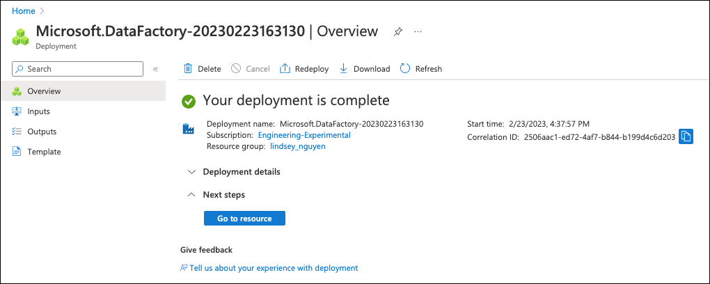Screen dimensions: 710x284
Task: Click the Overview cubes icon in sidebar
Action: coord(17,91)
